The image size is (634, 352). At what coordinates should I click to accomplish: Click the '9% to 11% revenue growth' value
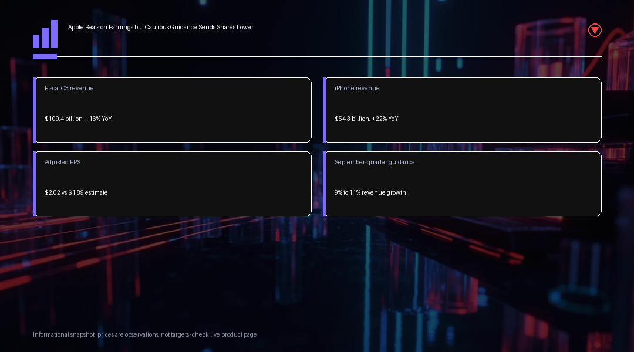point(370,193)
